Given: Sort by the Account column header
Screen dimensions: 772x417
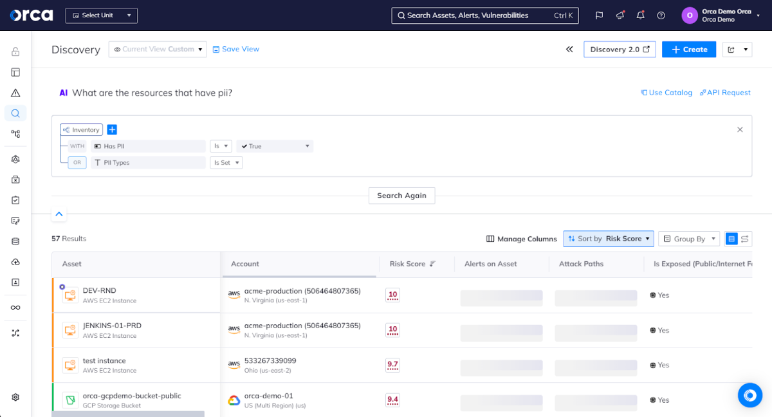Looking at the screenshot, I should click(x=245, y=264).
